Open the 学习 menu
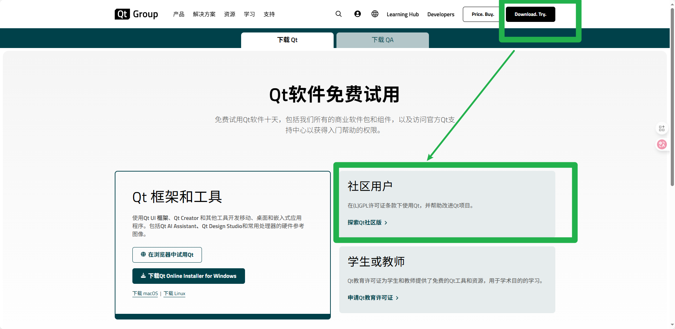 click(249, 14)
